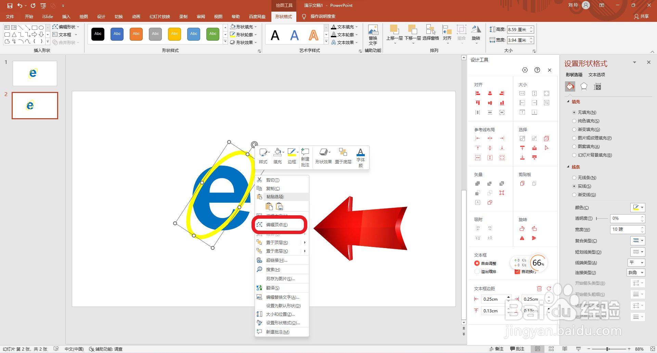Select the 填充与线条 paint bucket icon
The width and height of the screenshot is (657, 353).
(570, 87)
